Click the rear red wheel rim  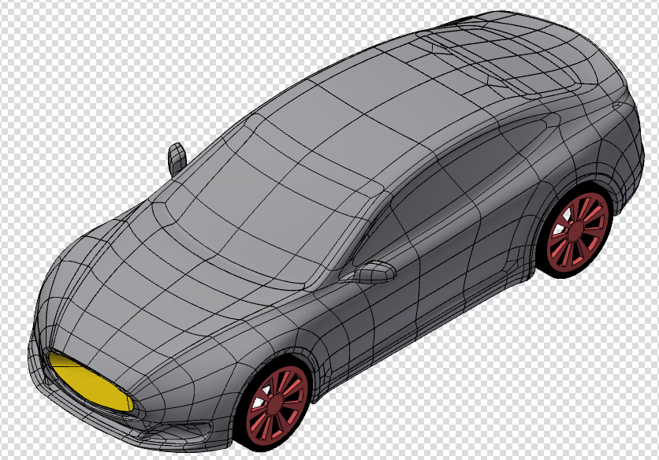pyautogui.click(x=575, y=231)
